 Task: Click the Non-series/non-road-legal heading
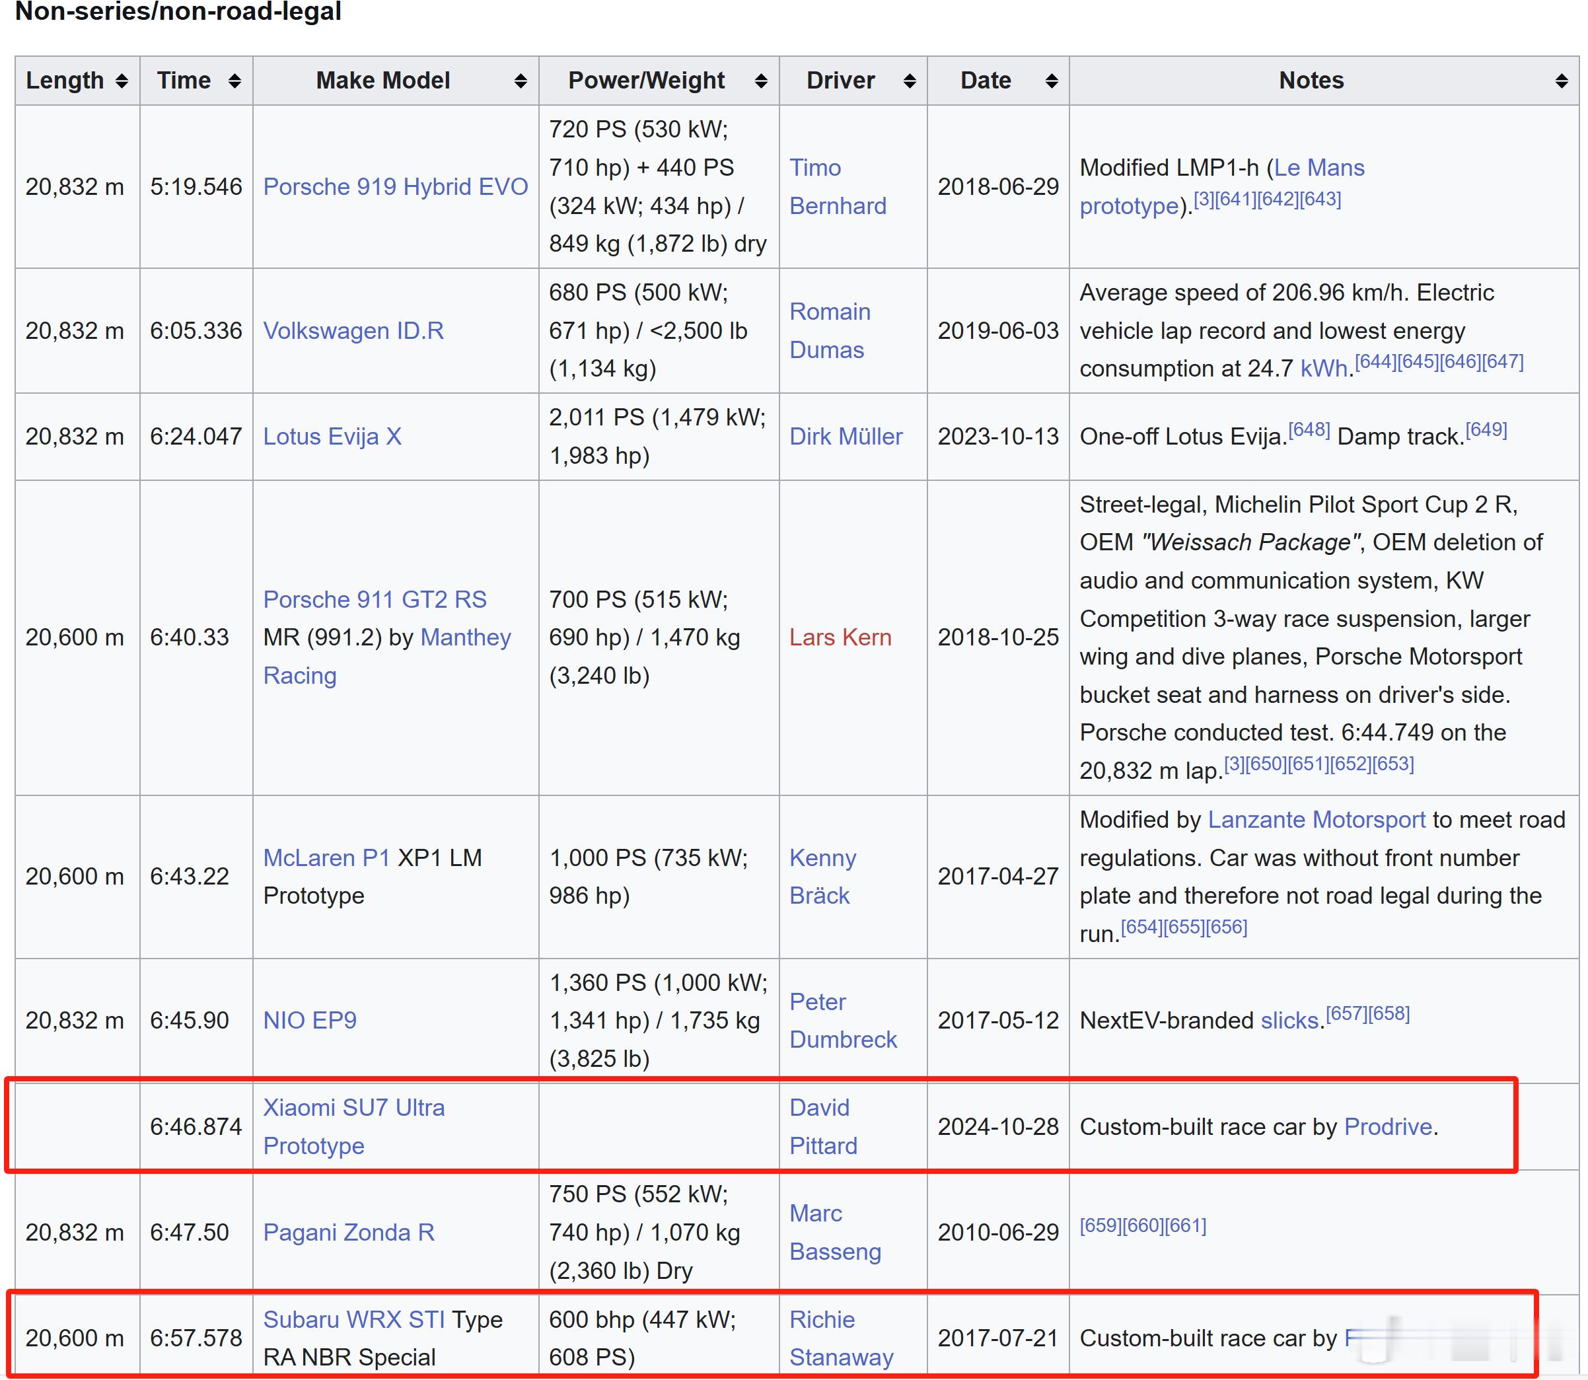click(x=178, y=11)
